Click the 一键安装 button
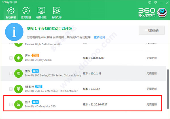170x119 pixels. pyautogui.click(x=152, y=30)
